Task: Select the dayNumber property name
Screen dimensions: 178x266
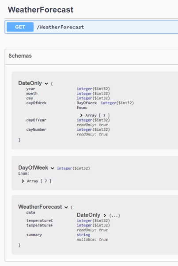Action: (x=36, y=129)
